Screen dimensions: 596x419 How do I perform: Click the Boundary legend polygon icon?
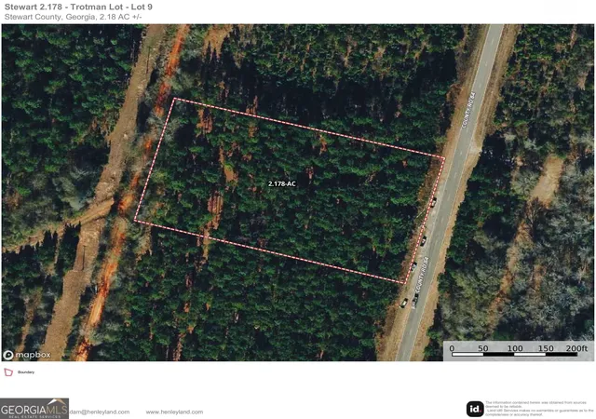coord(8,372)
